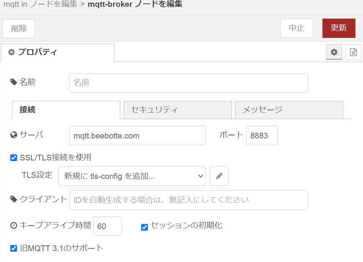The image size is (363, 262).
Task: Click the 更新 button
Action: [339, 28]
